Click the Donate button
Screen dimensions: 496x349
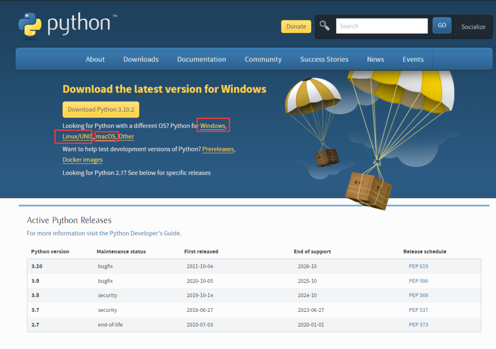(296, 27)
